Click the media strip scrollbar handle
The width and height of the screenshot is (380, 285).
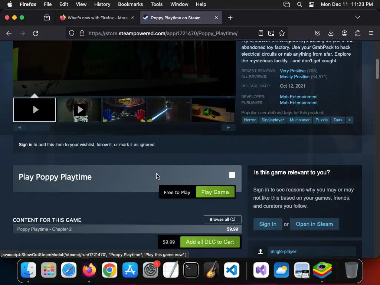pos(39,128)
